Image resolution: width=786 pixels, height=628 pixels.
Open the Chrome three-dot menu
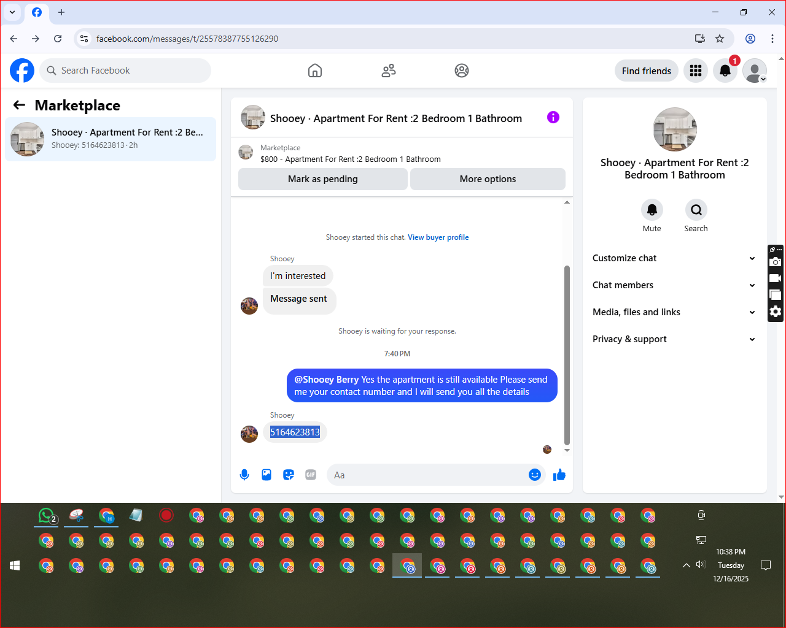(772, 39)
